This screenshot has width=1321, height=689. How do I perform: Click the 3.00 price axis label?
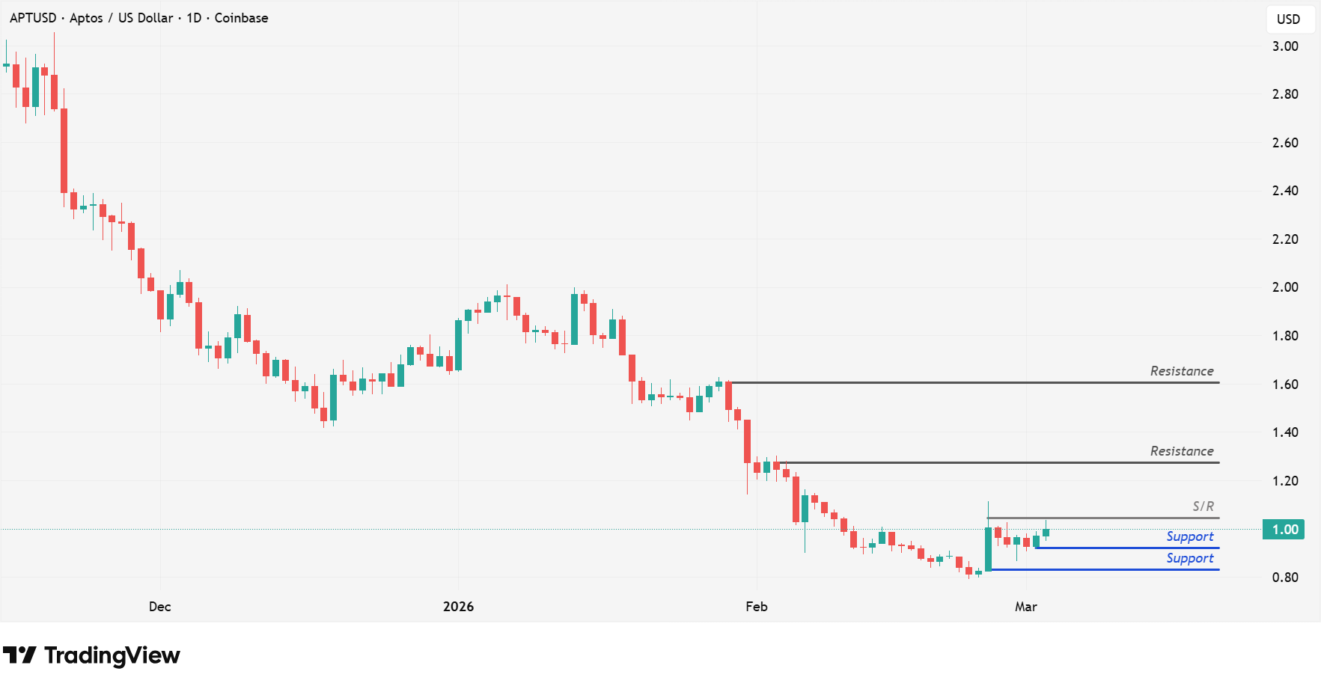tap(1285, 46)
